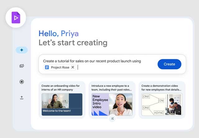
Task: Open the ASYNC diagram demonstration thumbnail
Action: tap(162, 105)
